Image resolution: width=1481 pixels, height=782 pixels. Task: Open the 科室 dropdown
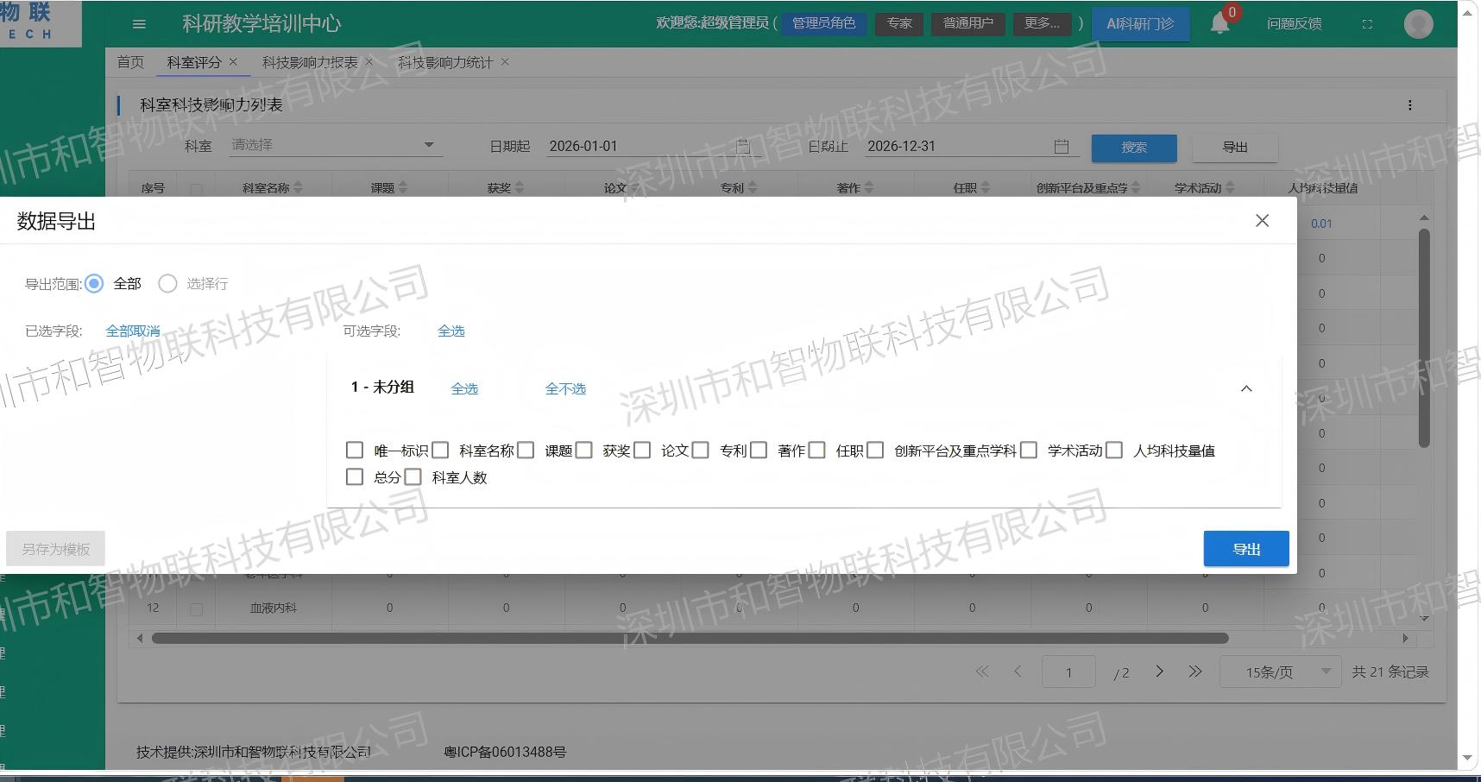pos(337,146)
